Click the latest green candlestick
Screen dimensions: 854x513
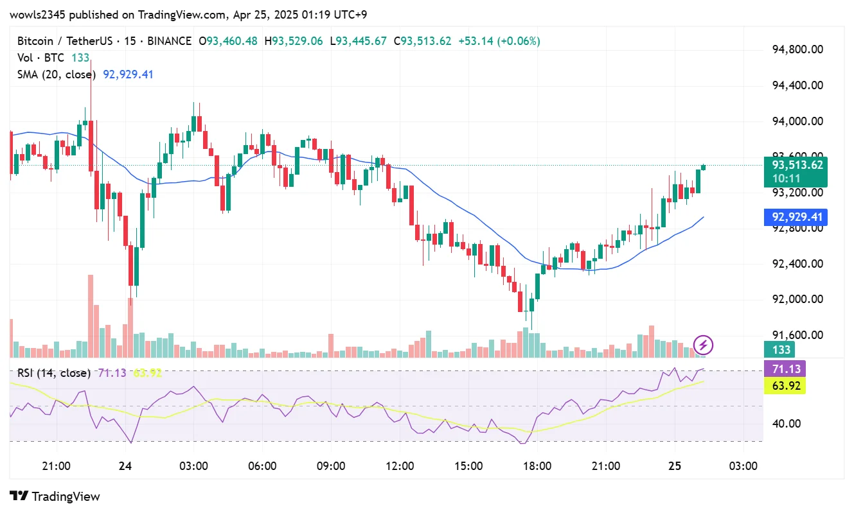pos(704,168)
